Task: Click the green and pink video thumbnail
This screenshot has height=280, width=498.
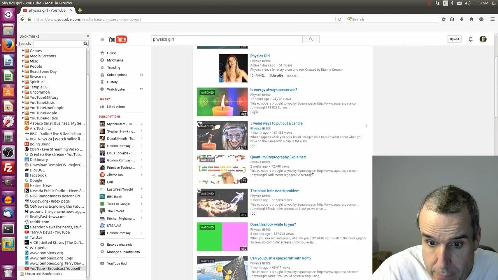Action: (222, 237)
